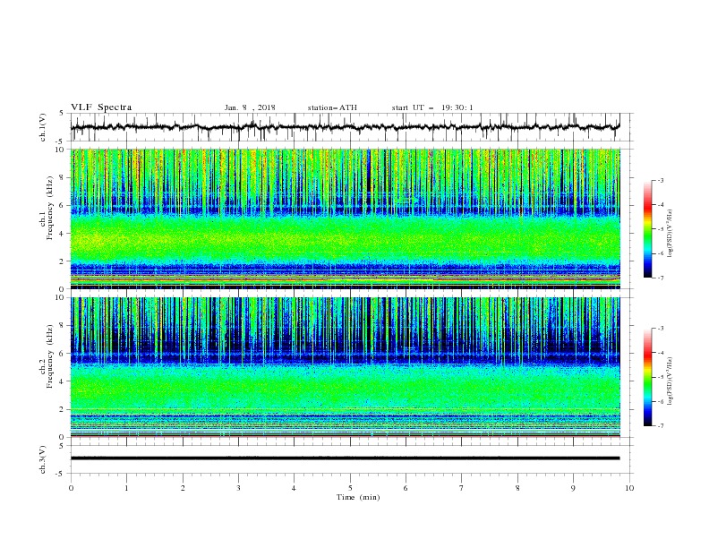Click the '-7' label on ch.2 color bar

click(x=660, y=426)
